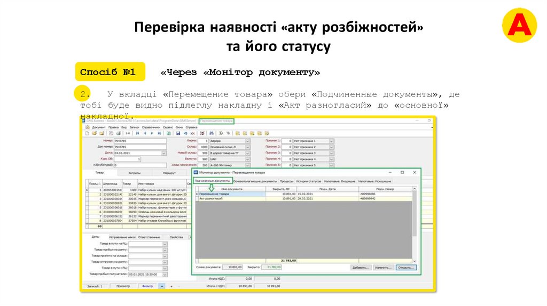547x306 pixels.
Task: Switch to Налоговые: Исходящие tab
Action: click(374, 181)
